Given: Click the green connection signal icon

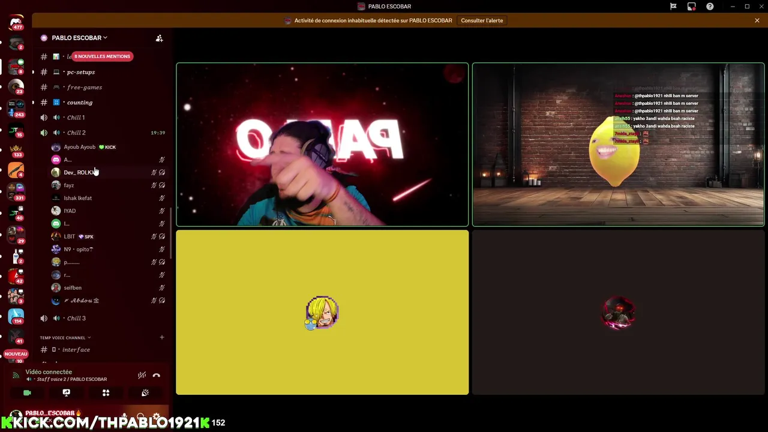Looking at the screenshot, I should (16, 375).
